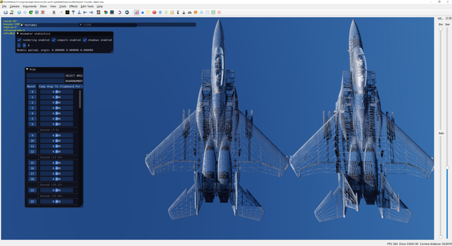
Task: Click the red crosshair toolbar icon
Action: pos(61,12)
